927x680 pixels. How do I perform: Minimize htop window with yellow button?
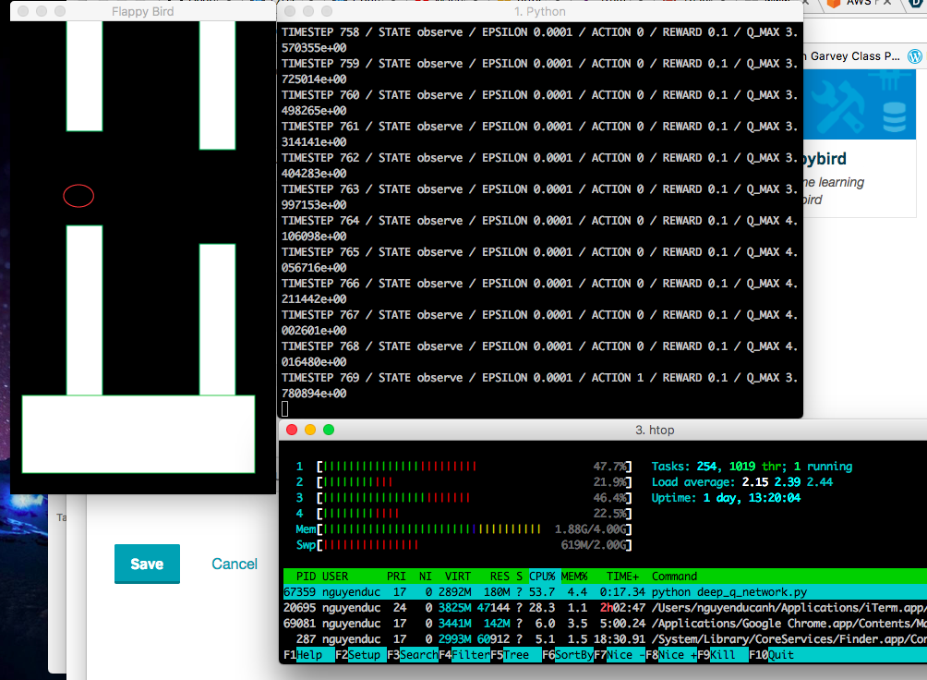(x=310, y=430)
